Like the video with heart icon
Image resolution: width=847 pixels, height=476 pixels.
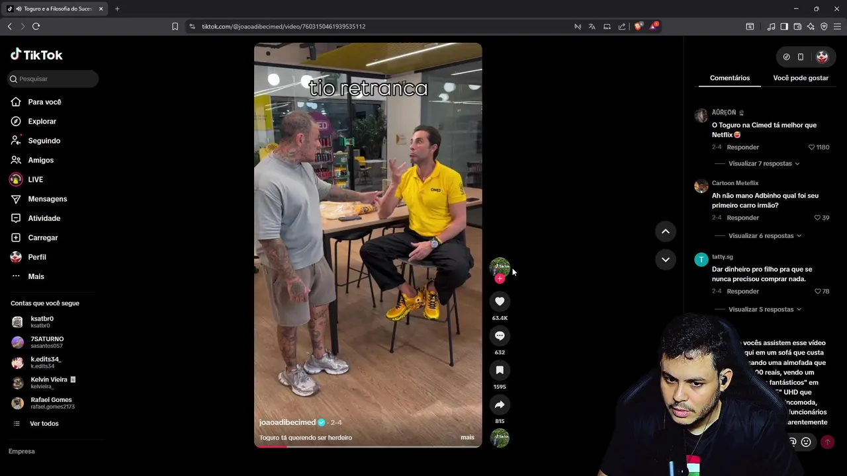point(500,301)
